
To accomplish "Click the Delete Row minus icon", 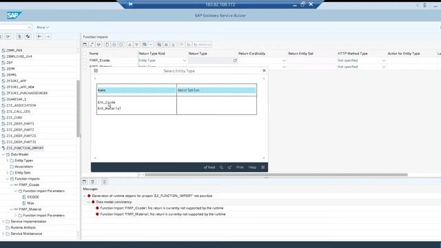I will (x=121, y=45).
